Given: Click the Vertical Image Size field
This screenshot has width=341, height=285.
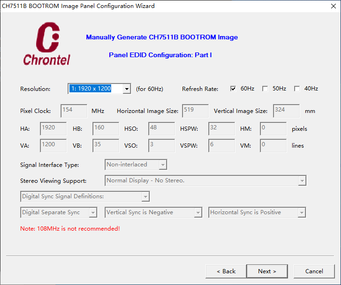Looking at the screenshot, I should pyautogui.click(x=287, y=111).
